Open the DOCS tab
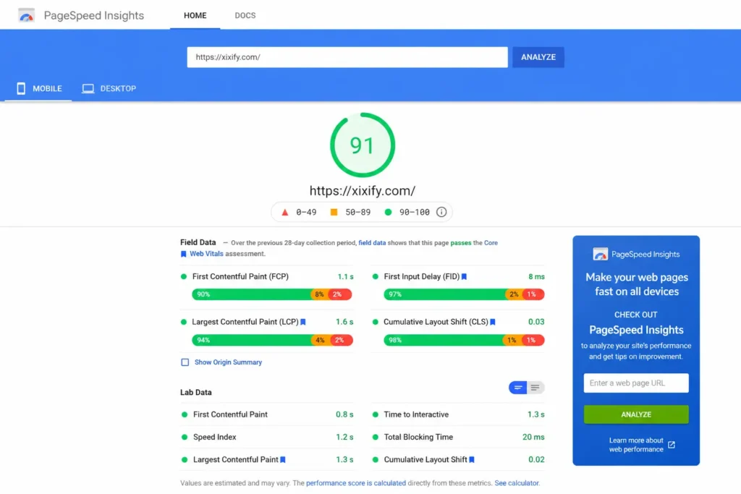 pyautogui.click(x=245, y=16)
